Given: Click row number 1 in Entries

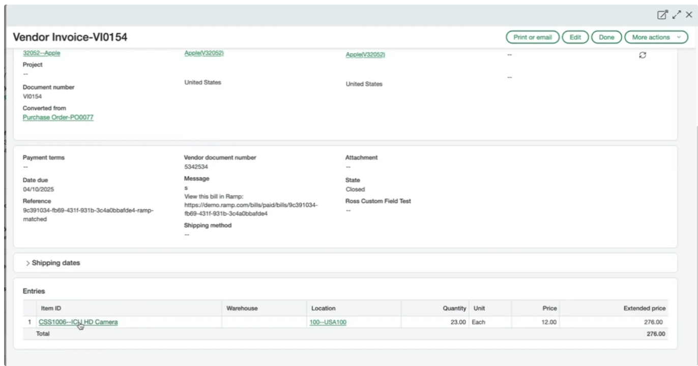Looking at the screenshot, I should pos(30,322).
